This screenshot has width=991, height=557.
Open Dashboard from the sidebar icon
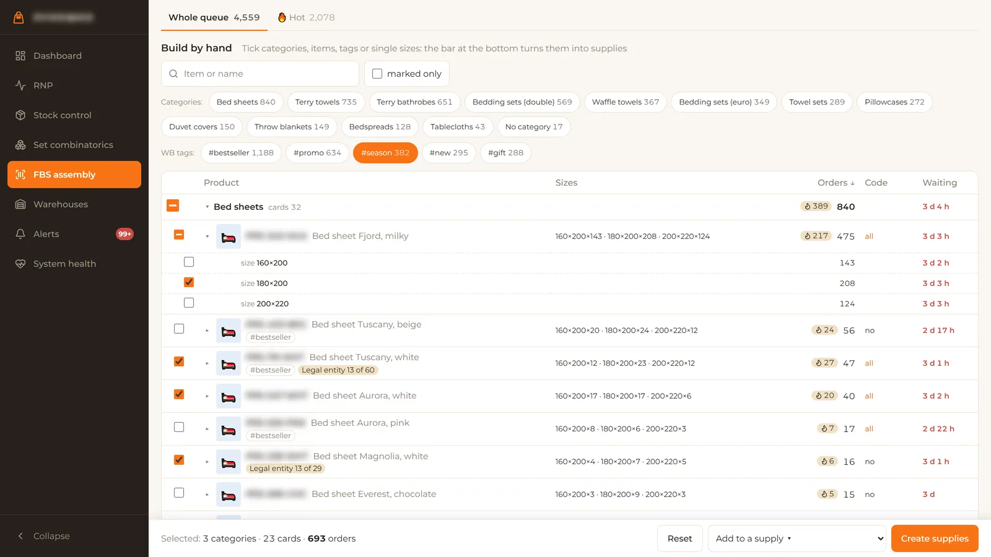pyautogui.click(x=20, y=56)
